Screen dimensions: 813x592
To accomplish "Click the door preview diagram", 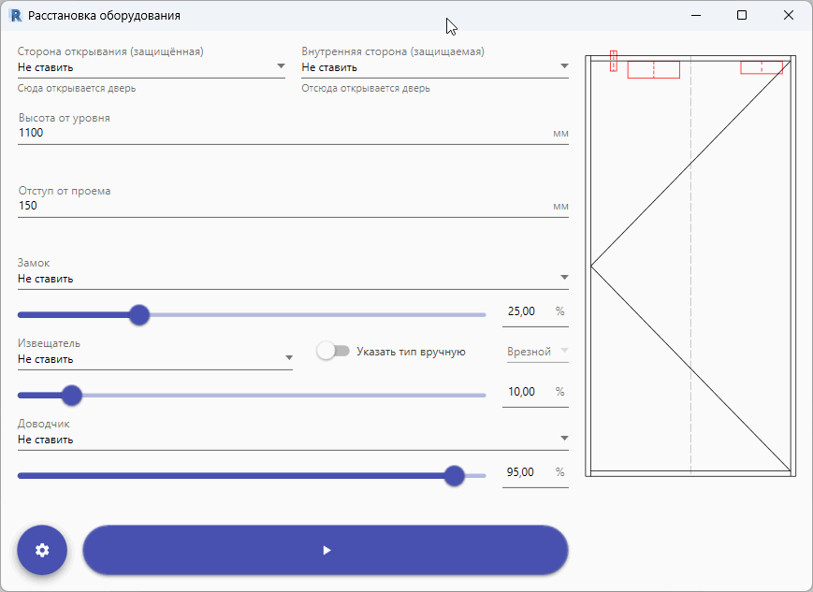I will click(690, 264).
